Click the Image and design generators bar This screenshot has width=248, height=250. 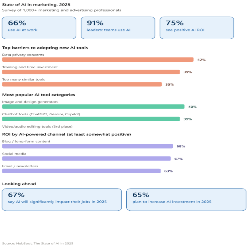93,107
